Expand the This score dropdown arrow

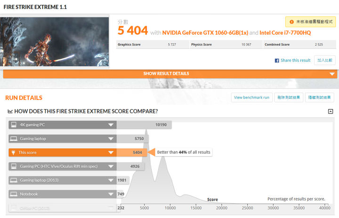coord(111,152)
